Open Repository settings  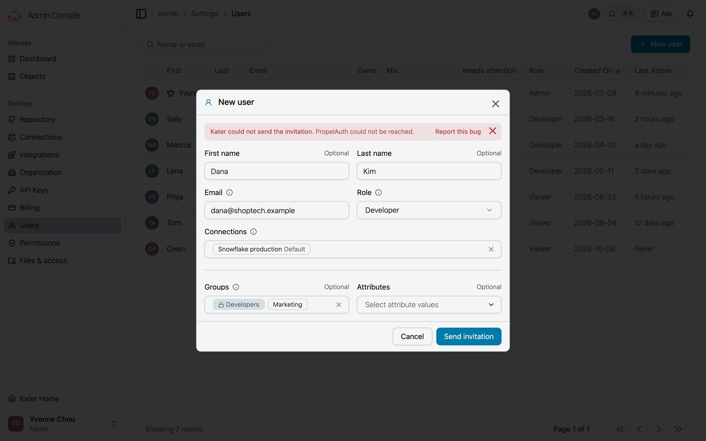[x=63, y=120]
